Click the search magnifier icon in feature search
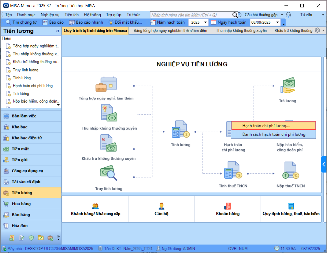This screenshot has width=327, height=253. [x=235, y=15]
